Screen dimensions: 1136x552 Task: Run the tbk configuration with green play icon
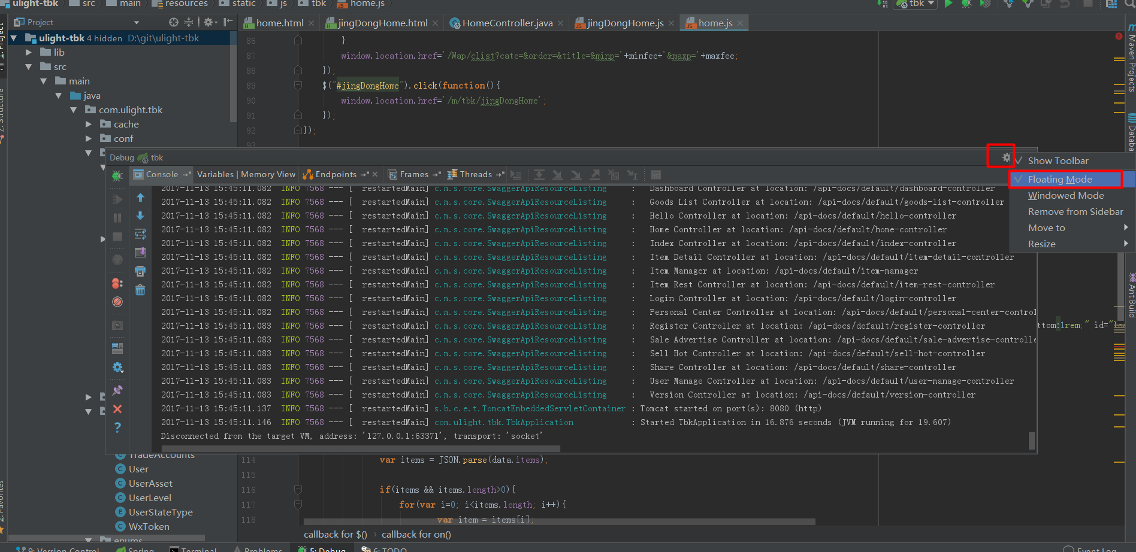tap(948, 5)
